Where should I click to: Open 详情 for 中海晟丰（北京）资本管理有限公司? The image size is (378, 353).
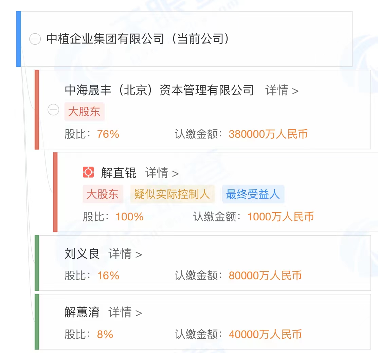point(282,90)
